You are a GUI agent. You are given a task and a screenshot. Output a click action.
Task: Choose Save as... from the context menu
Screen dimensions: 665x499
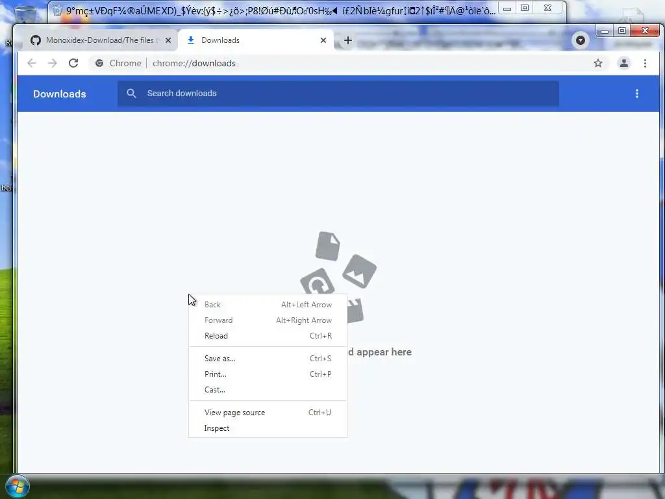[x=268, y=359]
